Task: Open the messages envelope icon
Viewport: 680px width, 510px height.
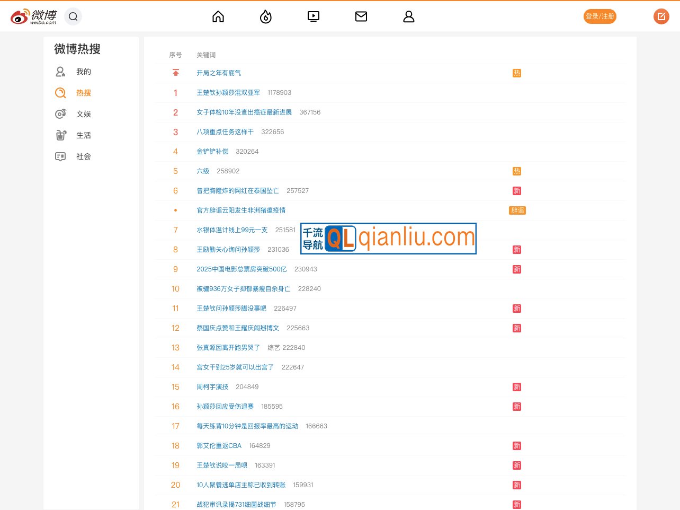Action: (361, 17)
